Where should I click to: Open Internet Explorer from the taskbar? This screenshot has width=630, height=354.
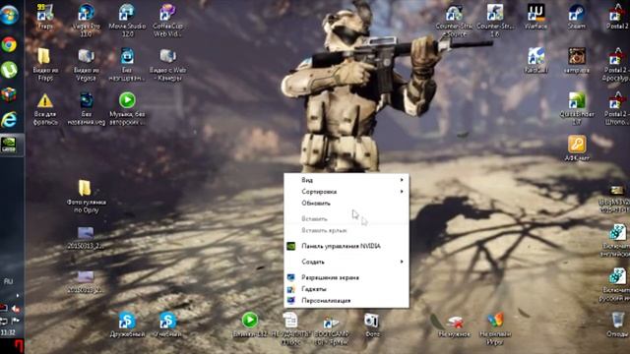coord(9,120)
